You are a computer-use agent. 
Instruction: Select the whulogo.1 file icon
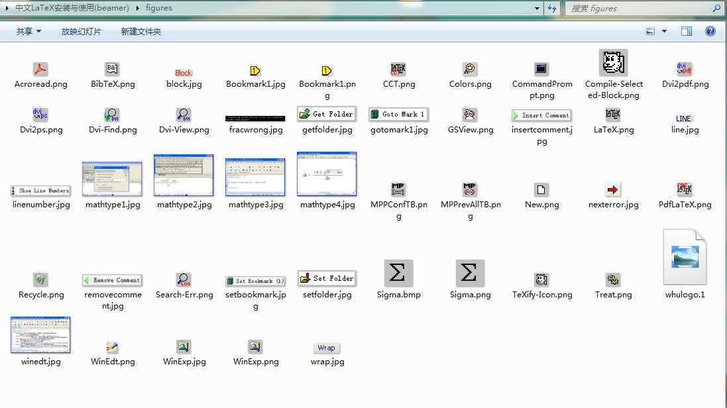pos(685,257)
